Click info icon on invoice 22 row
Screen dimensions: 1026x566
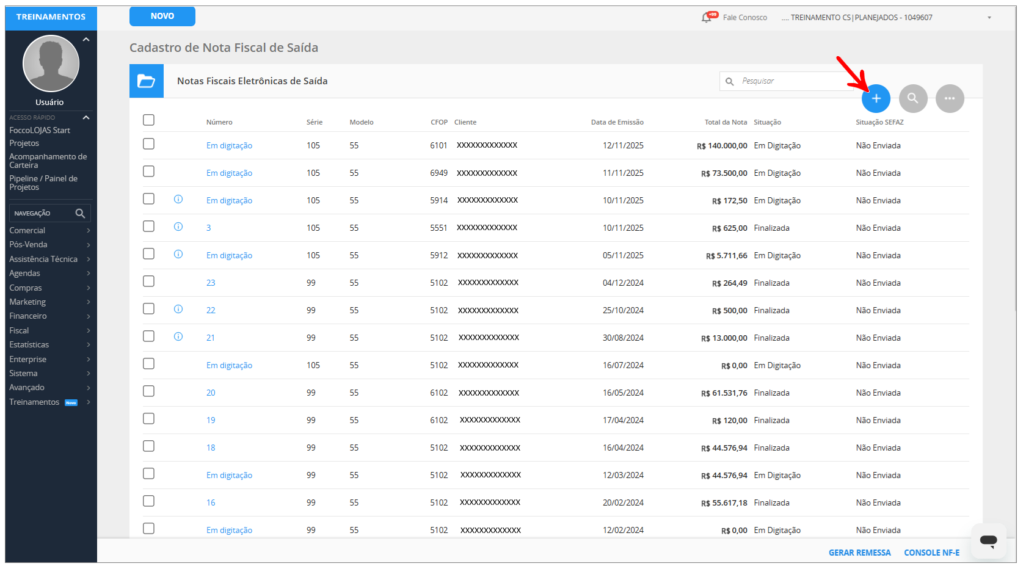[178, 309]
